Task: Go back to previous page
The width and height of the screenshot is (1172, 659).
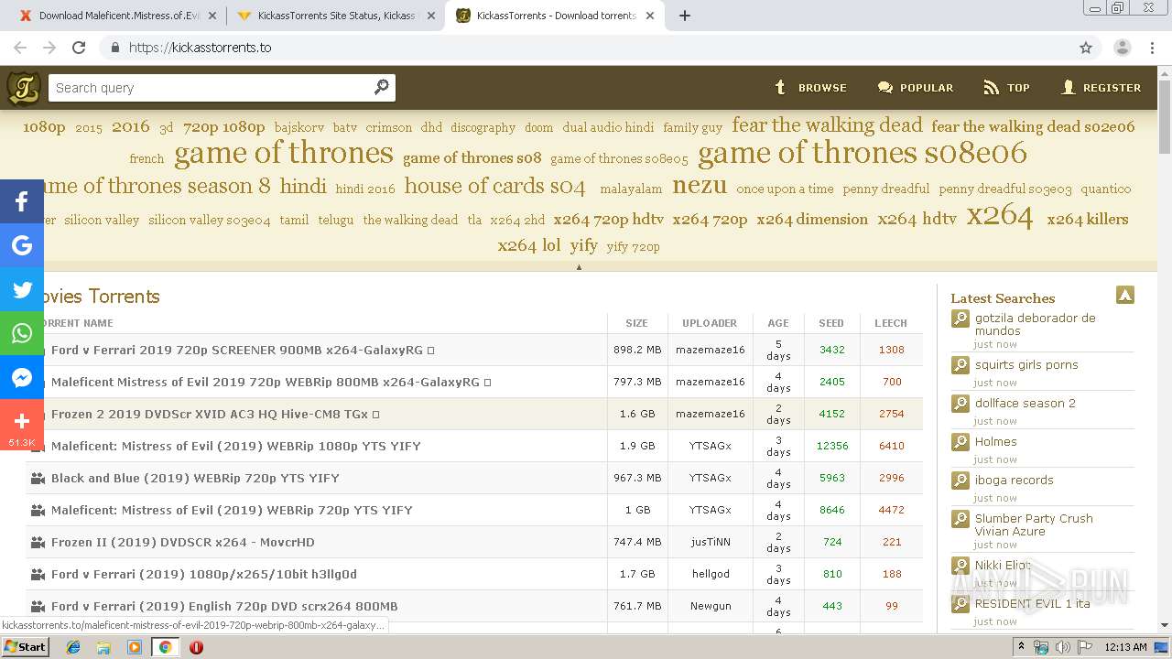Action: (x=20, y=48)
